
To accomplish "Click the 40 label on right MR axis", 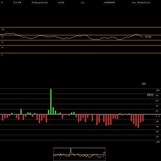I will pyautogui.click(x=157, y=106).
